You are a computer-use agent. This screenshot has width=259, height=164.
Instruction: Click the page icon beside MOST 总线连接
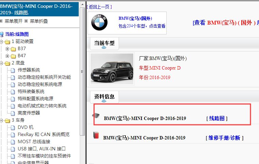(13, 142)
